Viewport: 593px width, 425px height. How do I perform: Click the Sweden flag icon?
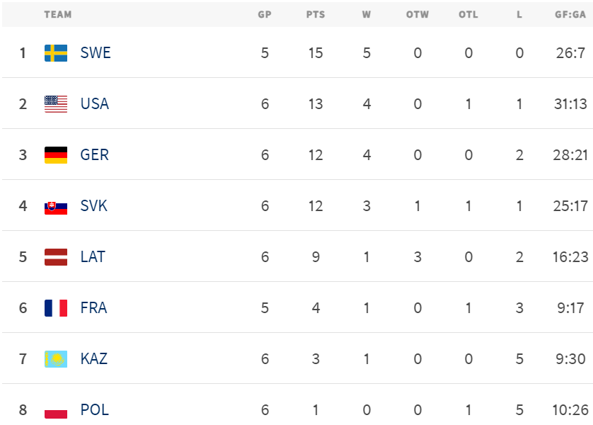[x=56, y=53]
